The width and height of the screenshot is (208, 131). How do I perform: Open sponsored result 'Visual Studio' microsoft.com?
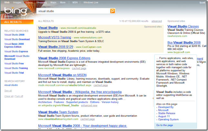[48, 28]
